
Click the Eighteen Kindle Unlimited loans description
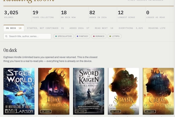pos(50,59)
